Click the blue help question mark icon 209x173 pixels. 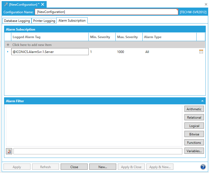(x=203, y=167)
